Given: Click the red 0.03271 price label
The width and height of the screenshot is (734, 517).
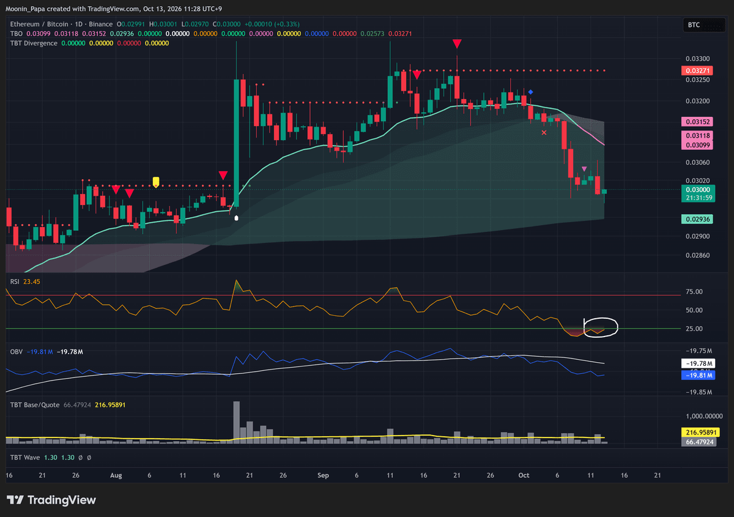Looking at the screenshot, I should 697,71.
